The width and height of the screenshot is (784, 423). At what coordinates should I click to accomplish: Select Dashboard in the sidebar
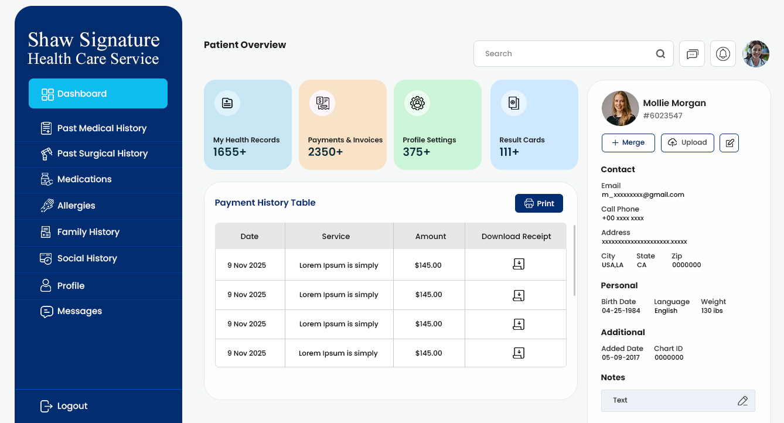98,94
